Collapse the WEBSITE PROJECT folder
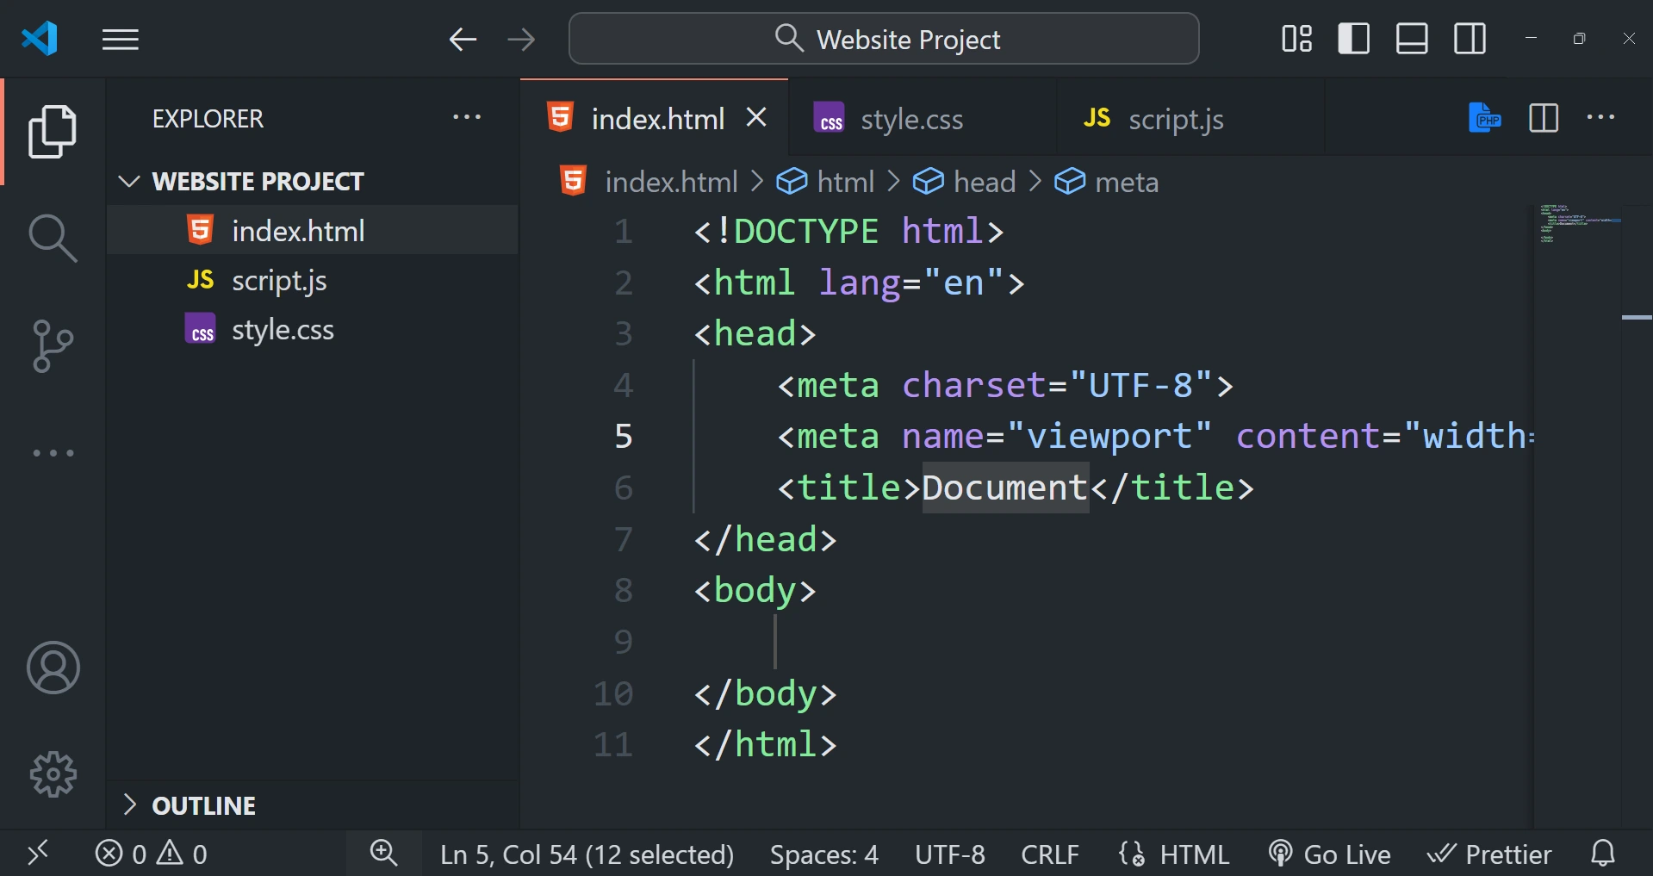This screenshot has width=1653, height=876. pyautogui.click(x=128, y=181)
